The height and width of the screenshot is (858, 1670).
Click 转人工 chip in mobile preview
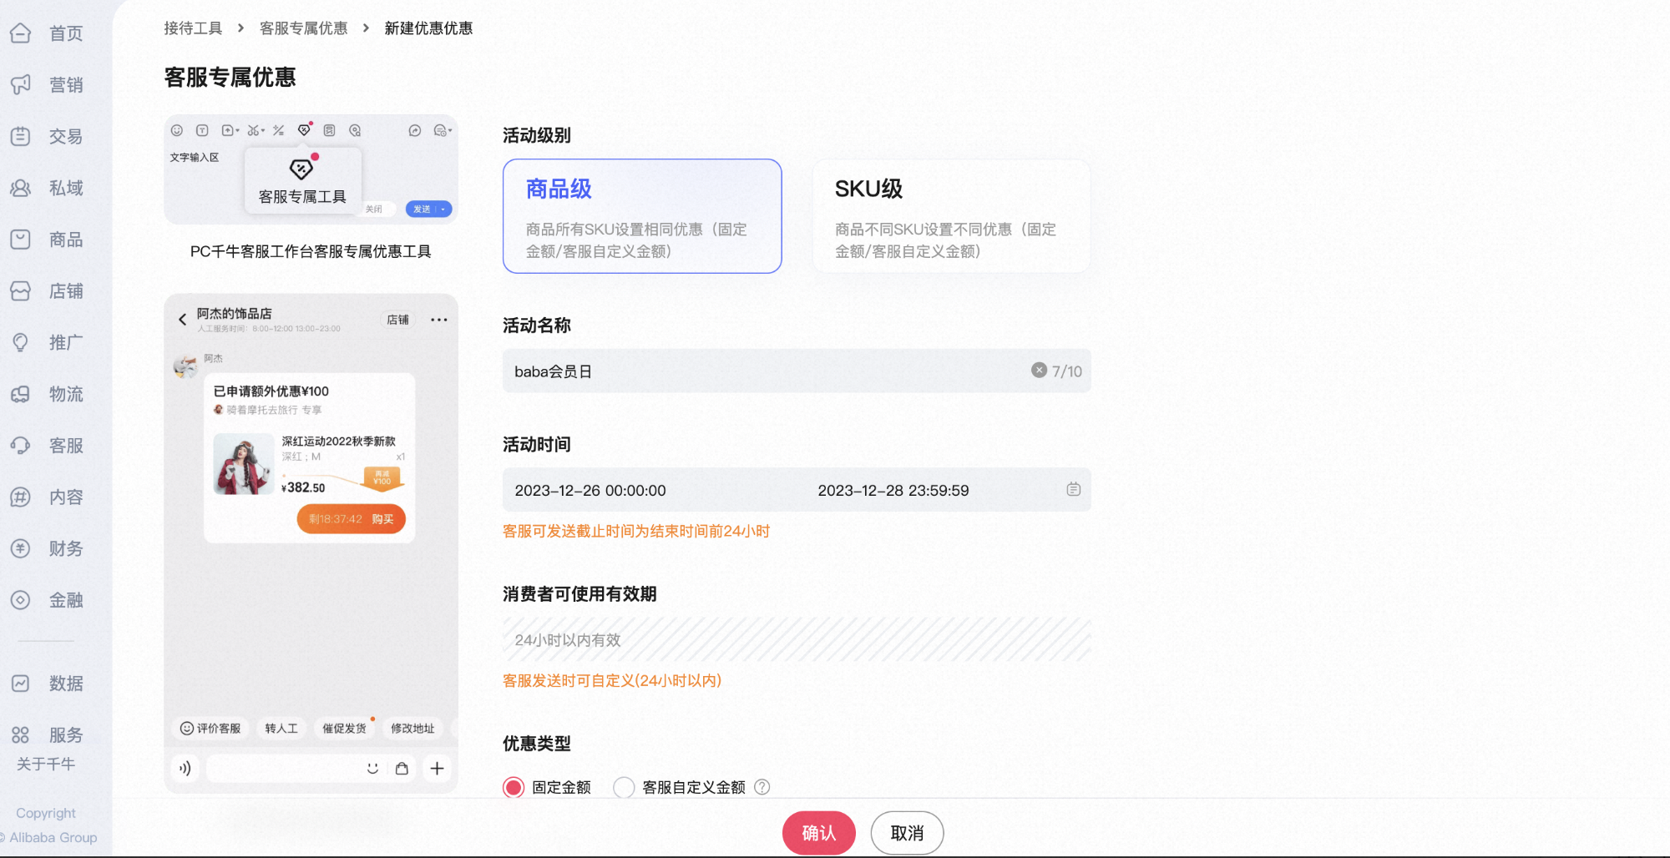(281, 729)
